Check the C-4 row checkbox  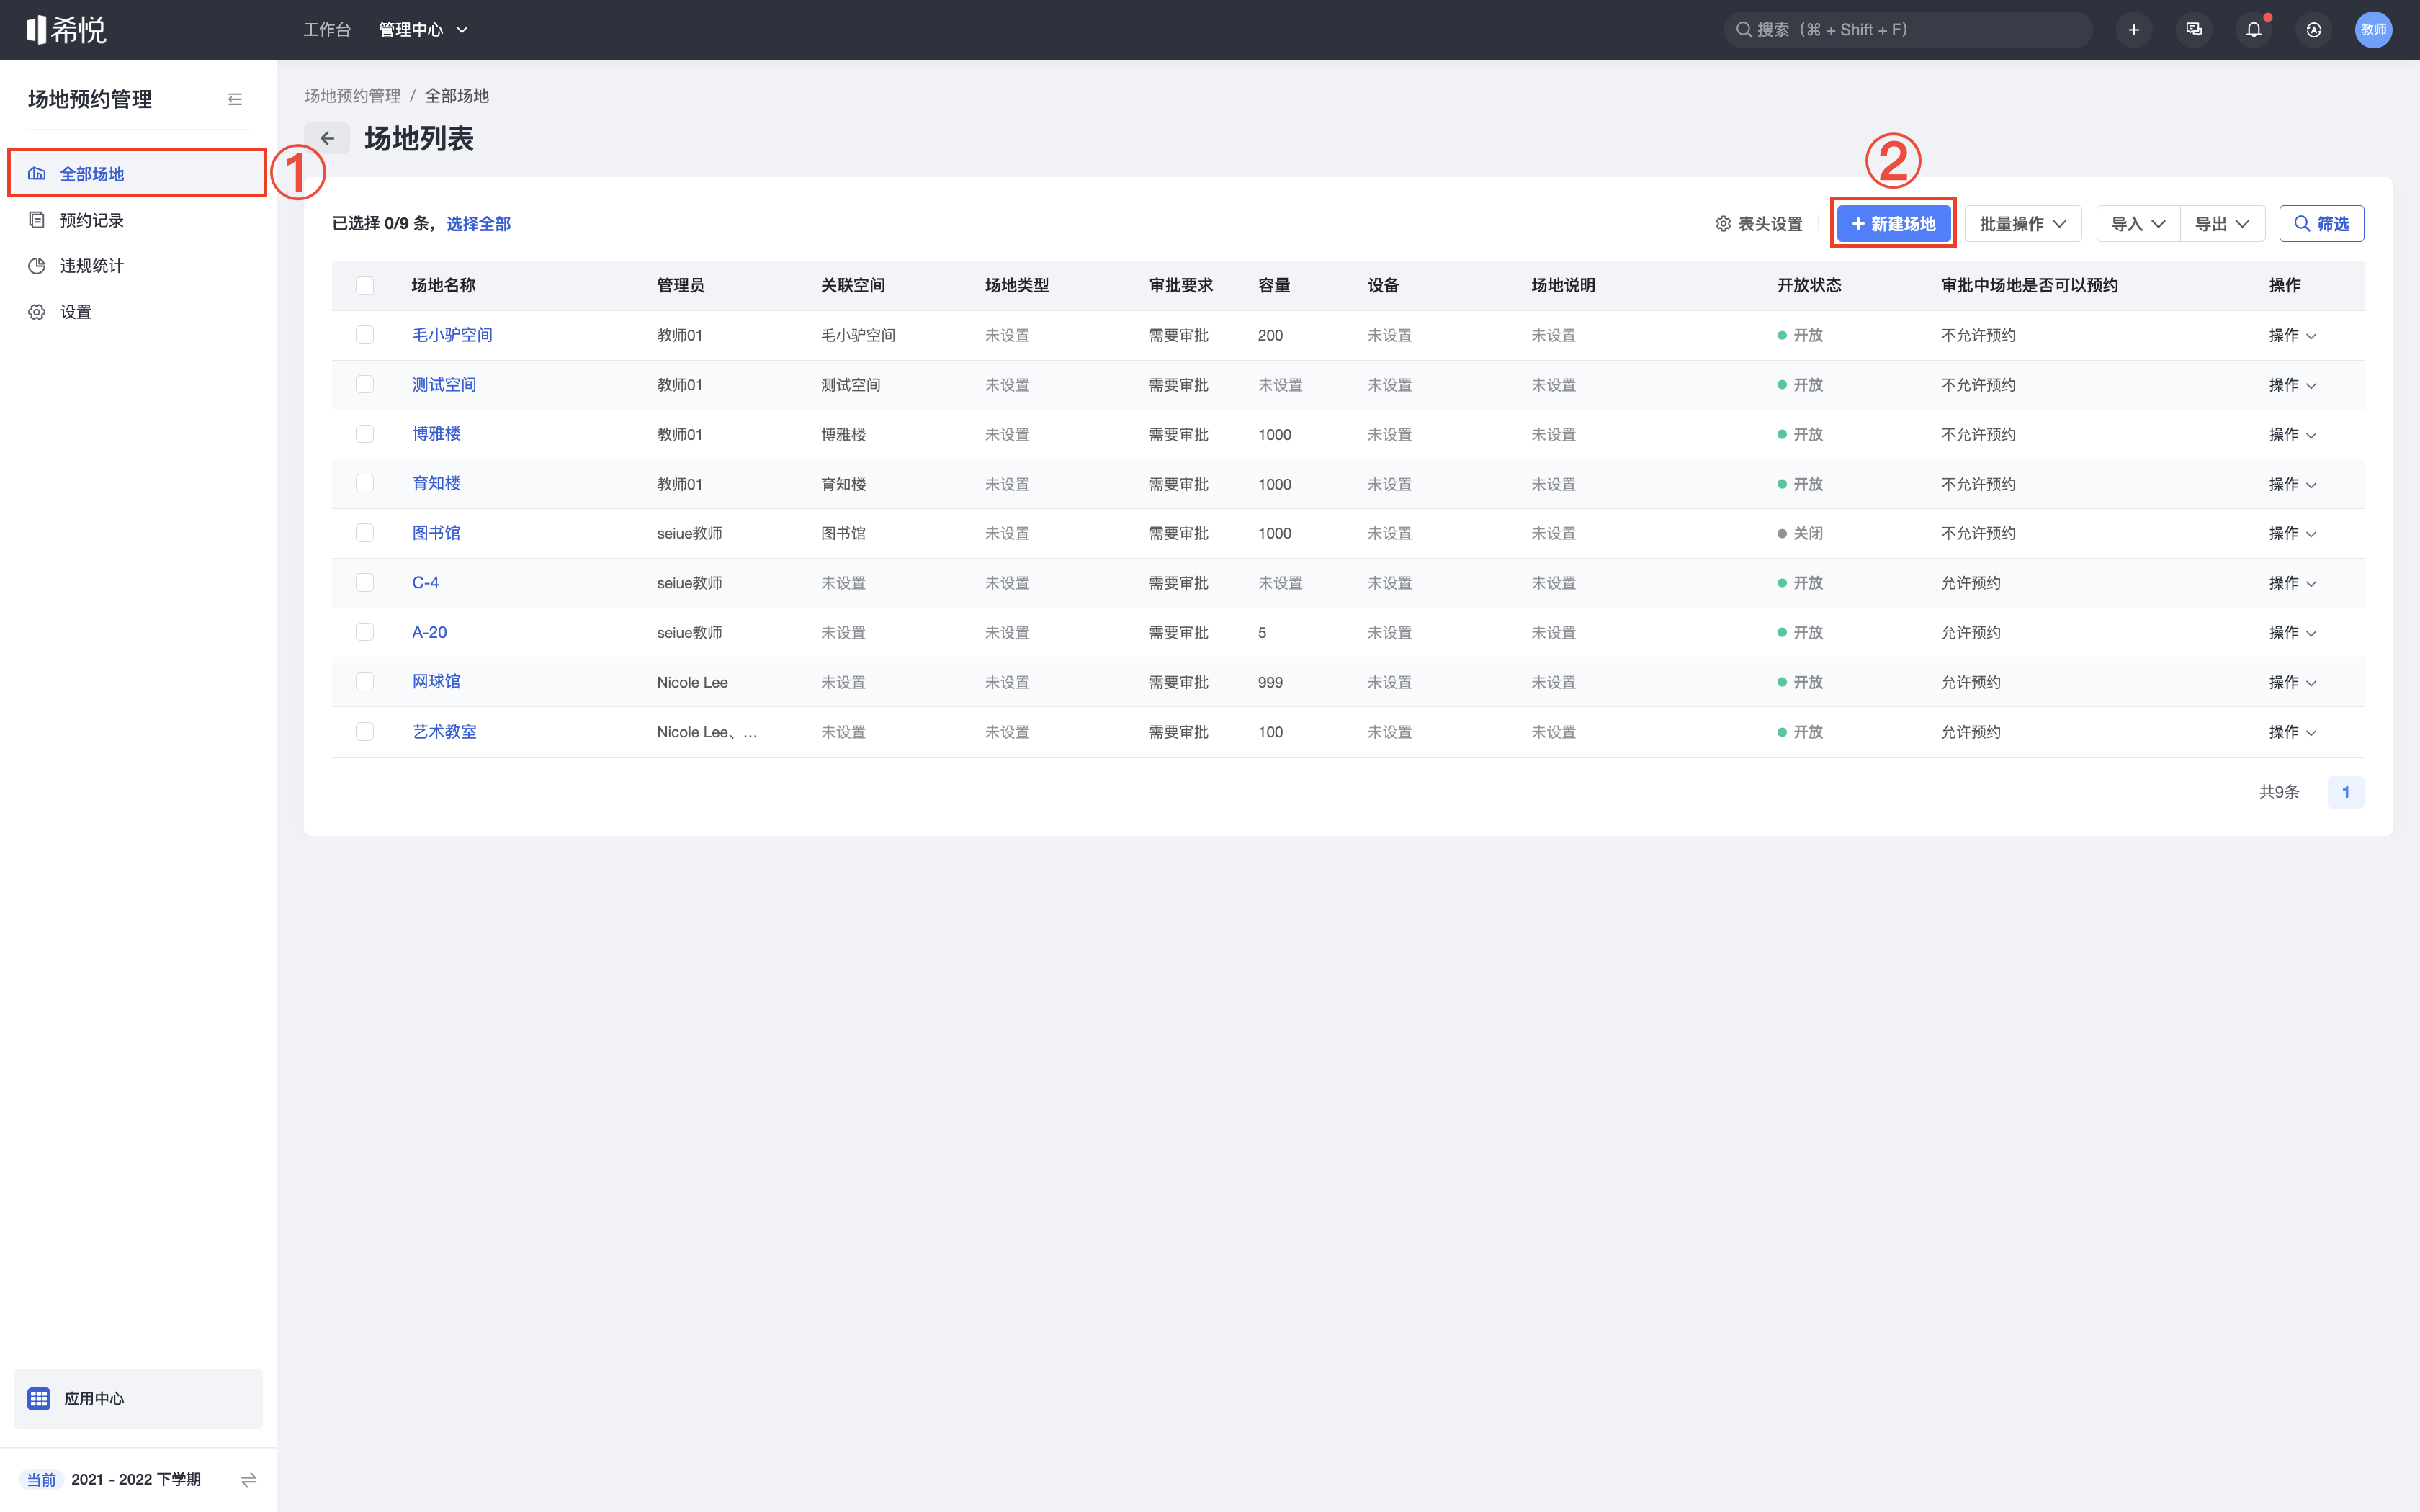pos(365,583)
